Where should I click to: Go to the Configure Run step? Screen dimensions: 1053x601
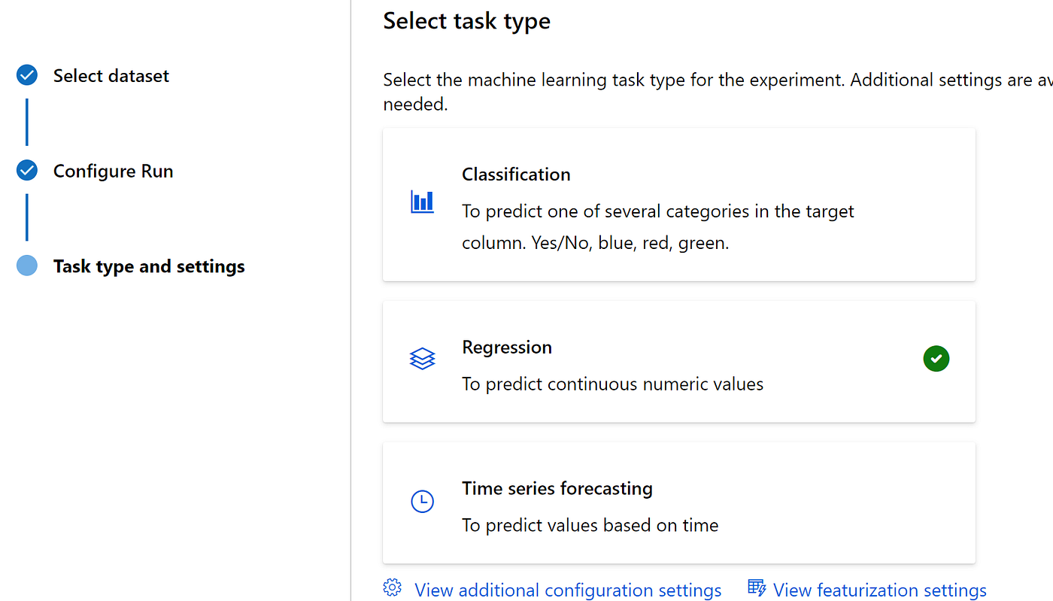pyautogui.click(x=113, y=170)
